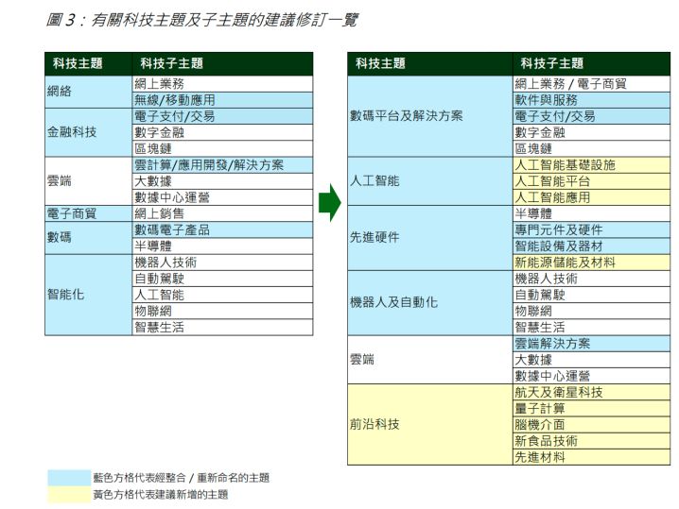
Task: Click the 金融科技 theme cell
Action: point(88,132)
